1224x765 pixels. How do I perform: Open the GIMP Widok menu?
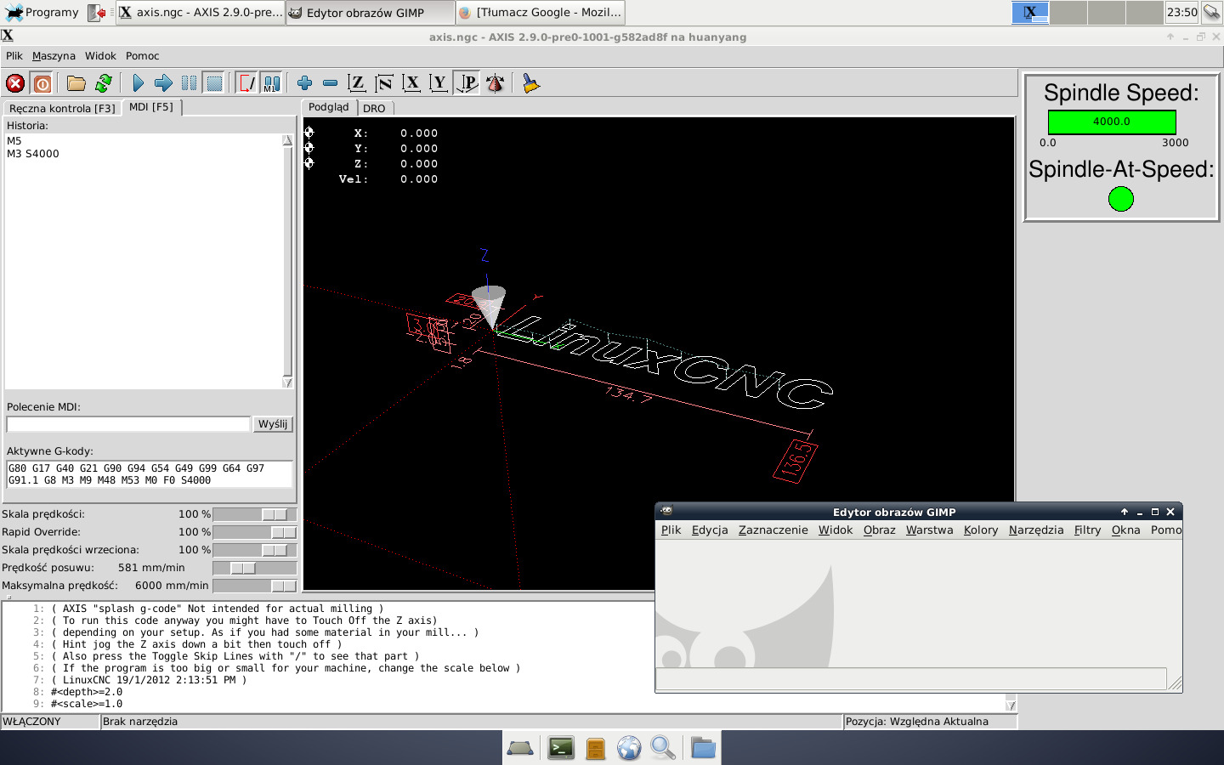(x=836, y=530)
